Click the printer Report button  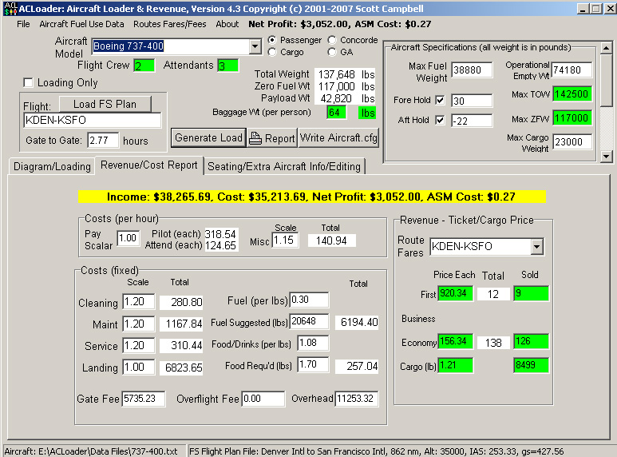tap(273, 138)
